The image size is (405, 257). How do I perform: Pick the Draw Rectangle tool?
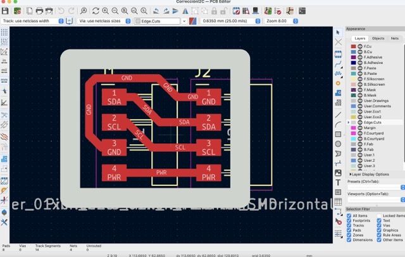[x=338, y=134]
